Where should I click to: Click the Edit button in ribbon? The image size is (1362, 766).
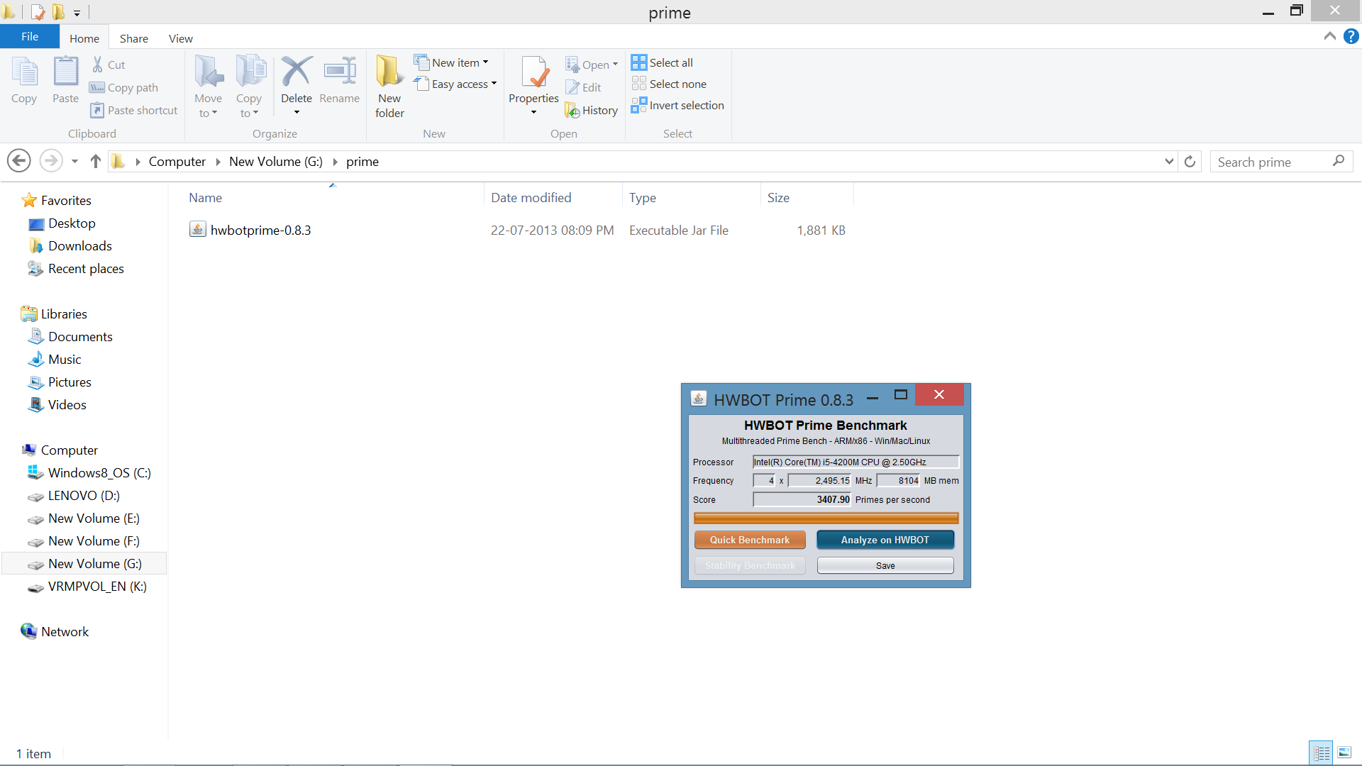(x=583, y=87)
